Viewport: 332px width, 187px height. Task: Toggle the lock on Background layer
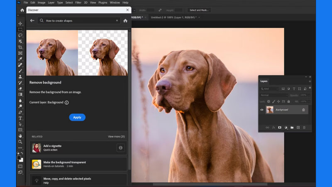click(303, 110)
